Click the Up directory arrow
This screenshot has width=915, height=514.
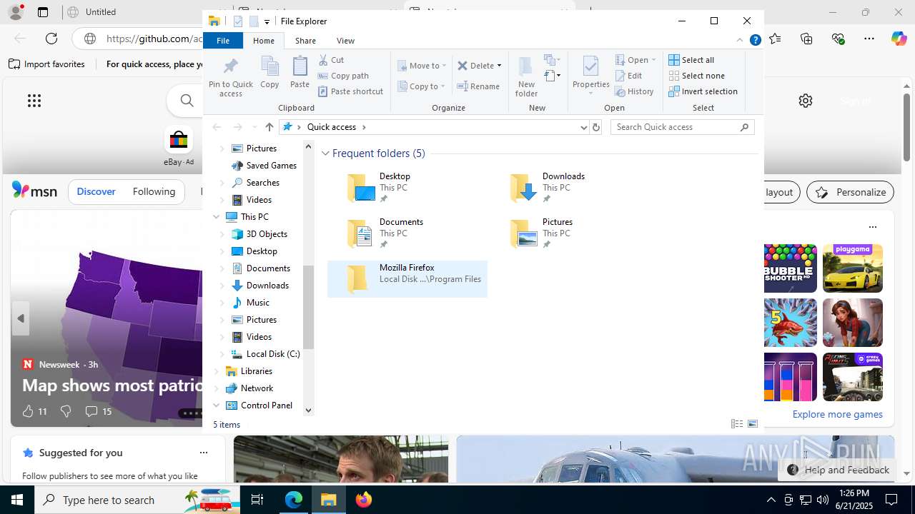pos(269,127)
